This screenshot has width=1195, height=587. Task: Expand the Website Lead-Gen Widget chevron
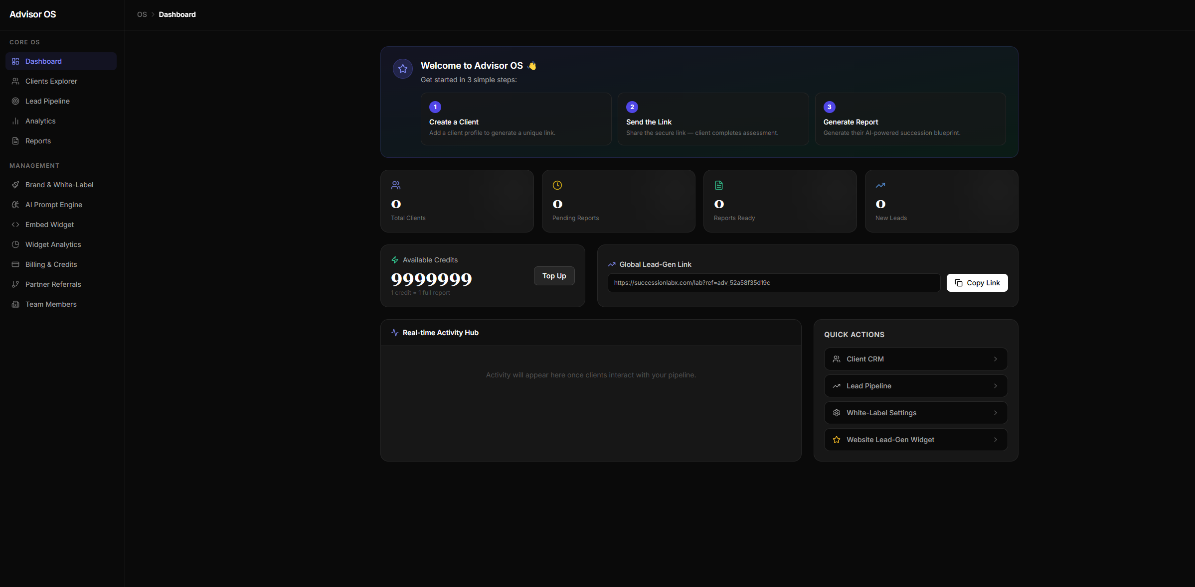(996, 440)
